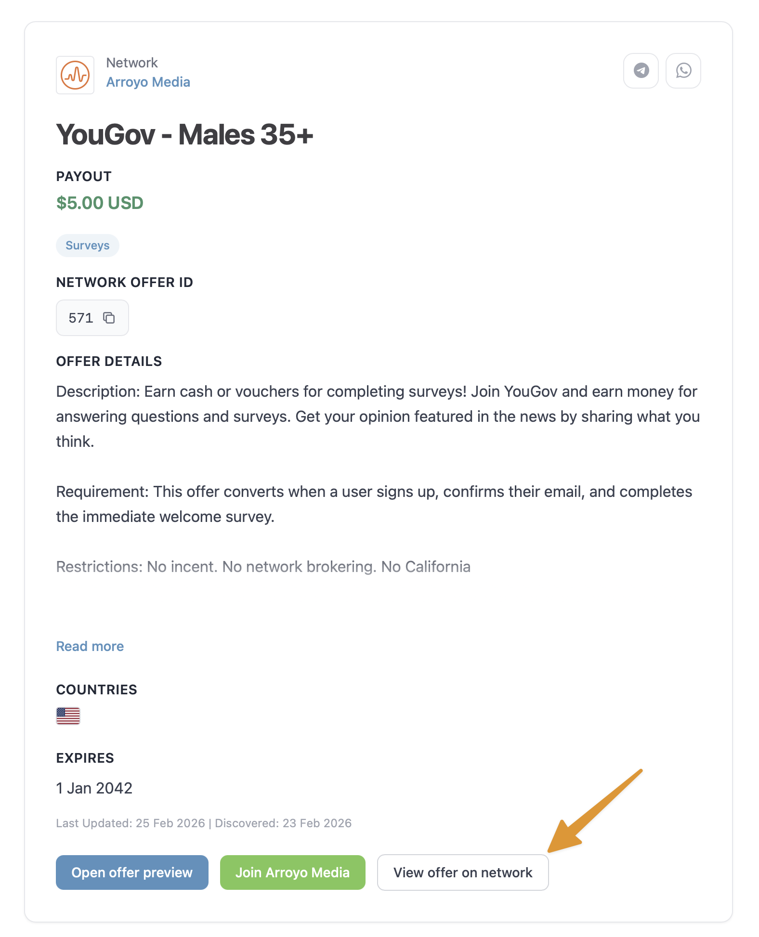The height and width of the screenshot is (937, 759).
Task: Click the Join Arroyo Media button
Action: click(x=292, y=872)
